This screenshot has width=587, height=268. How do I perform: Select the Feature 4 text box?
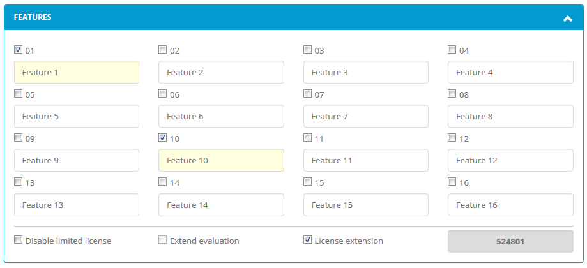coord(510,72)
